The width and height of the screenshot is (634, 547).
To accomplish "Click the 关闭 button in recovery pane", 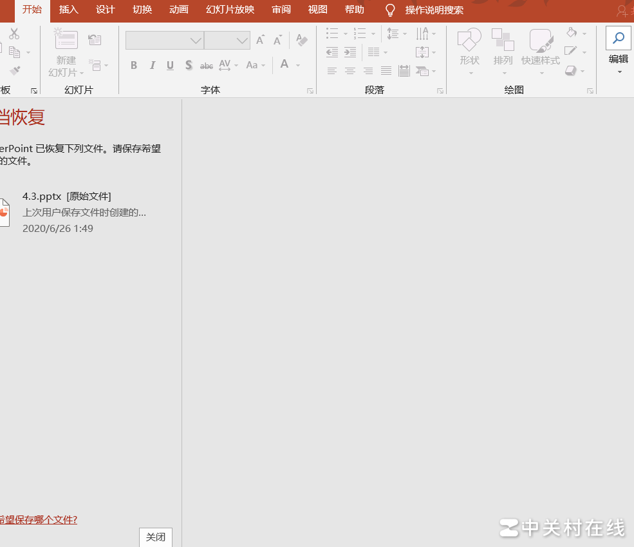I will pos(155,537).
